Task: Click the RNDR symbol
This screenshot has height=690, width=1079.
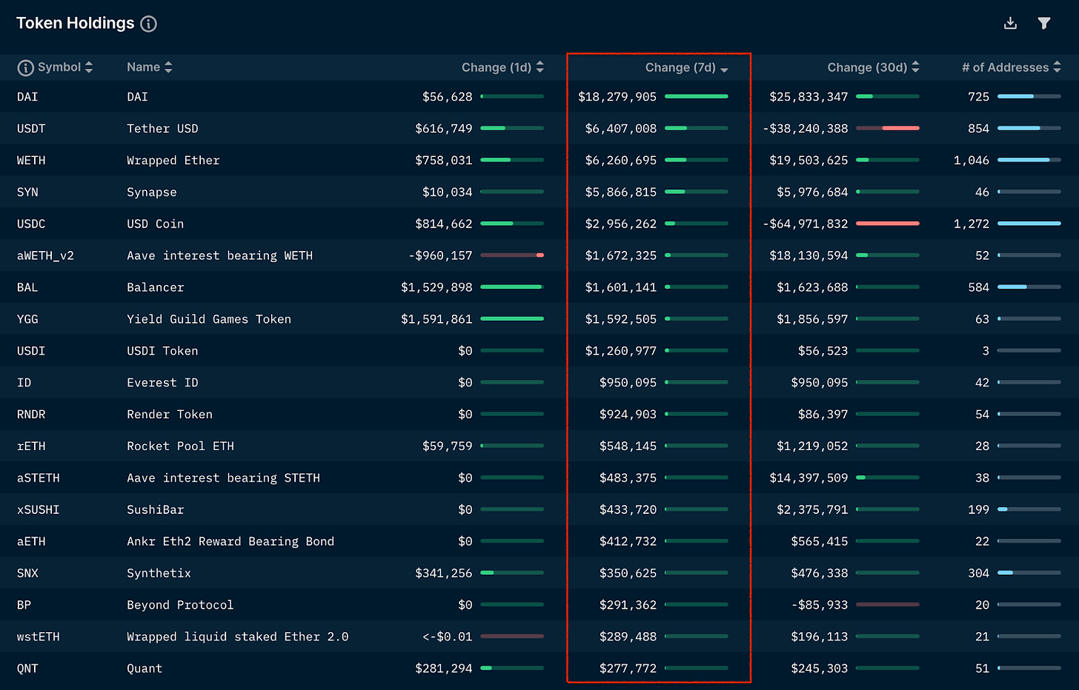Action: pos(31,415)
